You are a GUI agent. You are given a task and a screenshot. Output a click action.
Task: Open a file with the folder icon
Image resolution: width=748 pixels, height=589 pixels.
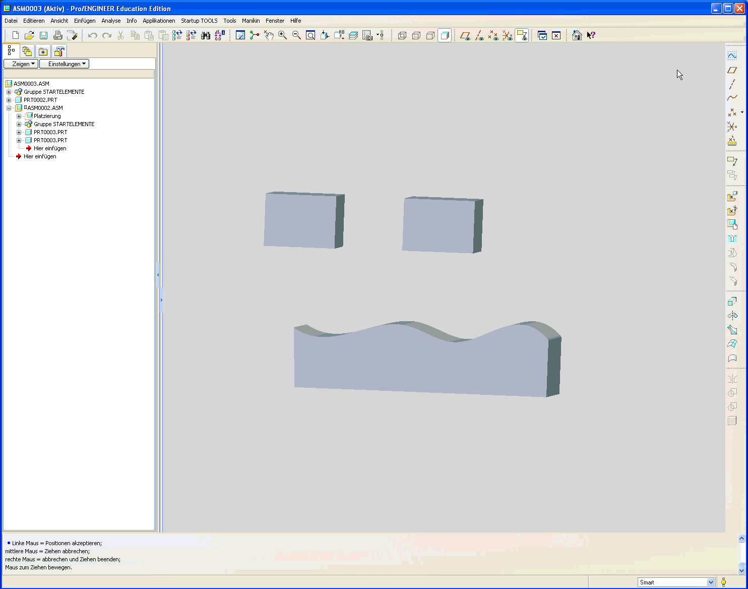pos(29,35)
